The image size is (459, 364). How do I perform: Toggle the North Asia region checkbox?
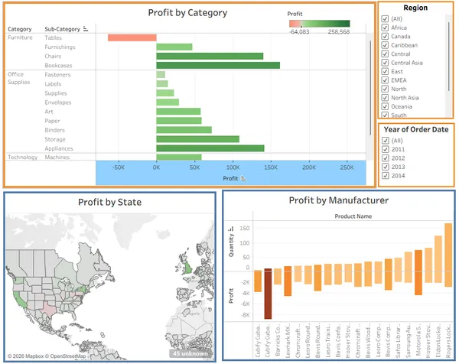point(385,98)
